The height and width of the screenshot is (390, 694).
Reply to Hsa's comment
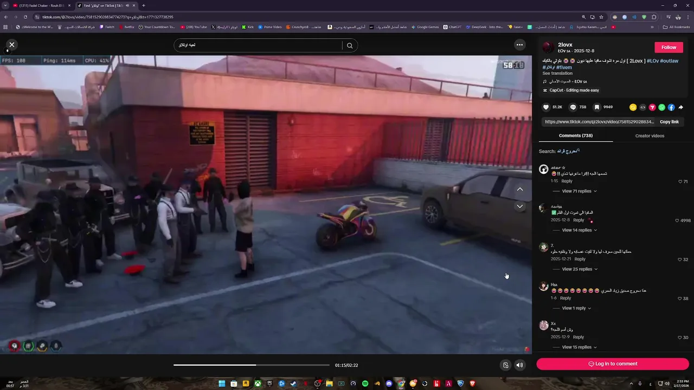pos(566,298)
